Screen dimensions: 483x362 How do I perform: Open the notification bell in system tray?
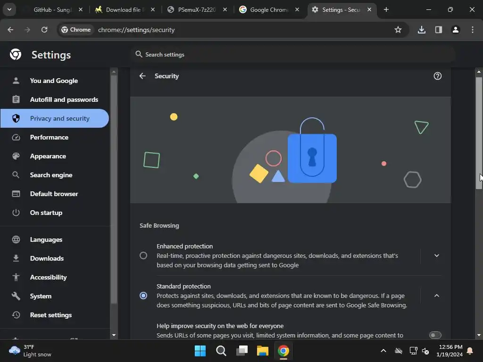(470, 351)
